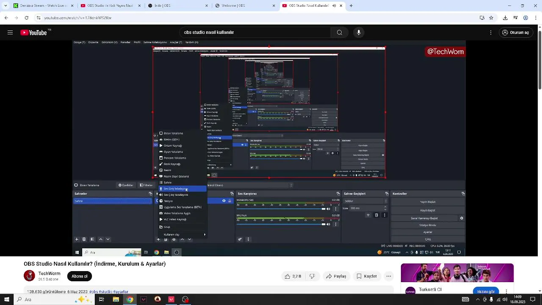The height and width of the screenshot is (305, 542).
Task: Open ad options three-dot menu
Action: pyautogui.click(x=506, y=291)
